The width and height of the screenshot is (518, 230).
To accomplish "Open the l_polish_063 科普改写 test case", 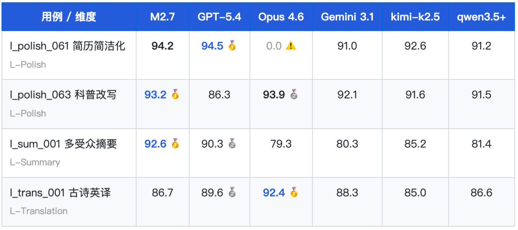I will 63,95.
